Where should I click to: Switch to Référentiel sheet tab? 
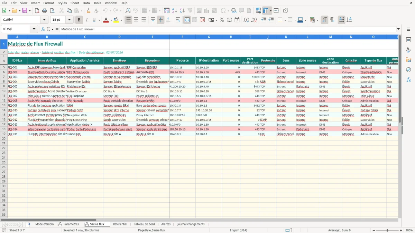tap(120, 224)
